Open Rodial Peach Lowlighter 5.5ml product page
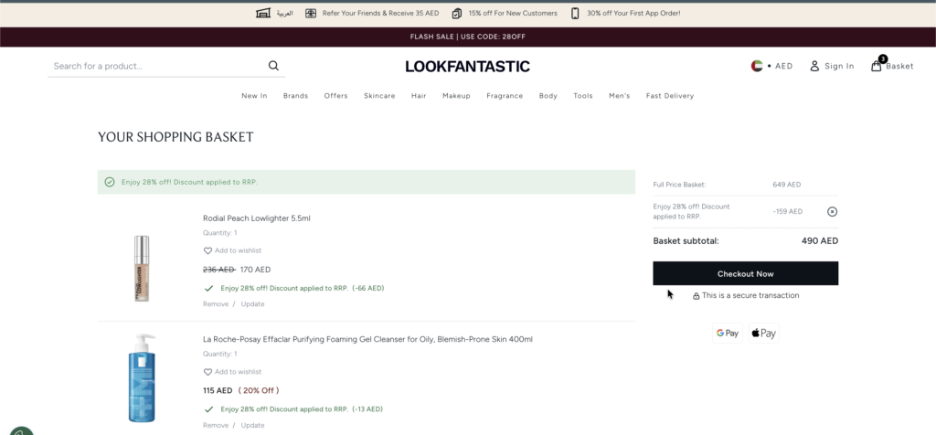The image size is (936, 435). pos(257,218)
